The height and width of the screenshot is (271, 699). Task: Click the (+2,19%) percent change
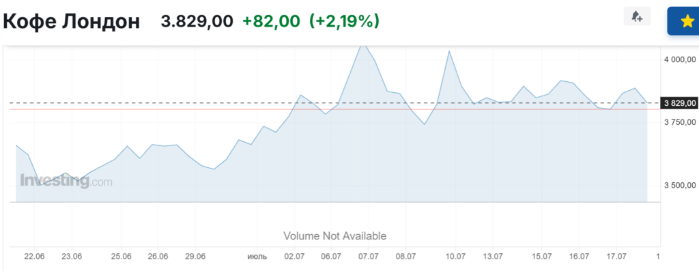pyautogui.click(x=344, y=21)
